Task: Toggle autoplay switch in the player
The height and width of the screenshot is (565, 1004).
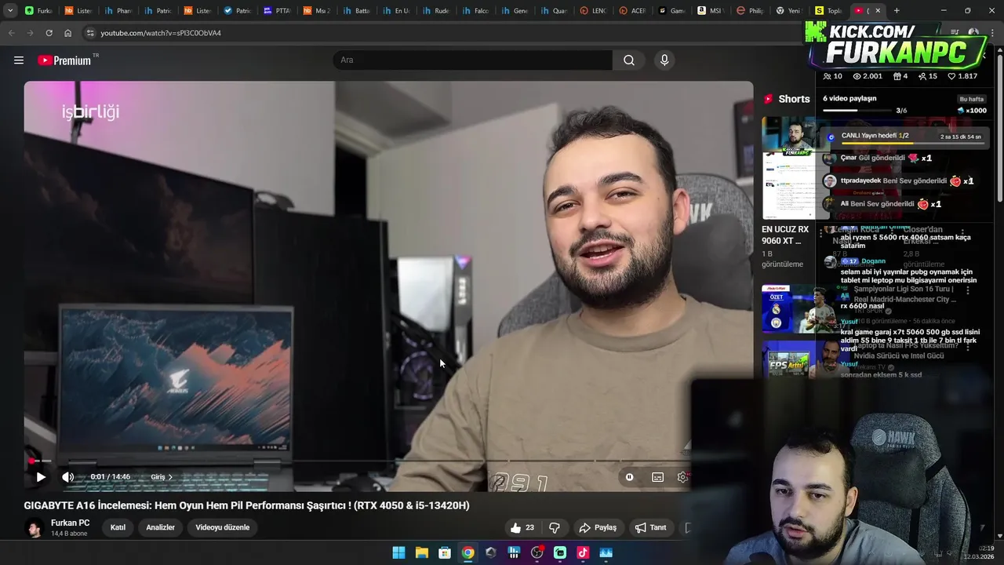Action: pos(629,477)
